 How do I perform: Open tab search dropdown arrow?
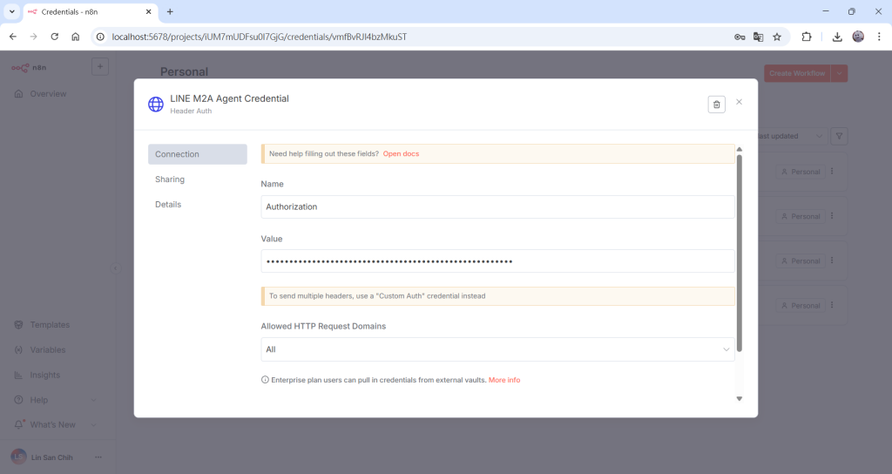tap(11, 11)
